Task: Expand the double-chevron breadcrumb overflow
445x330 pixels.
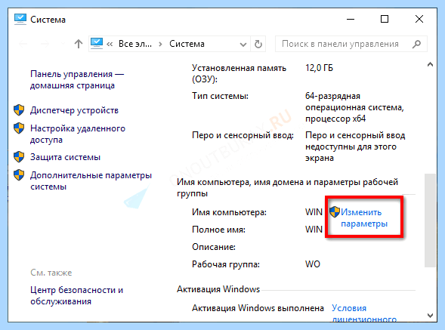Action: pyautogui.click(x=110, y=45)
